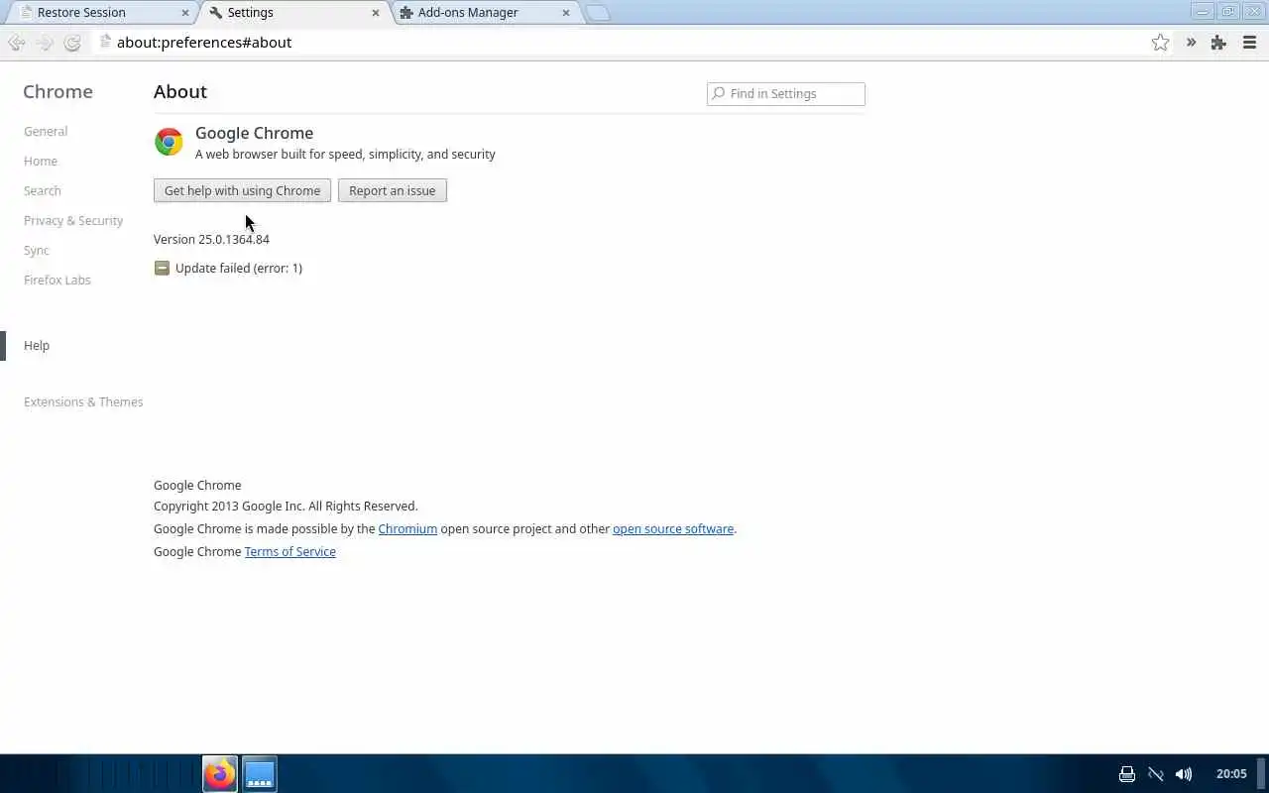Open the blue window taskbar app
This screenshot has width=1269, height=793.
pos(260,774)
